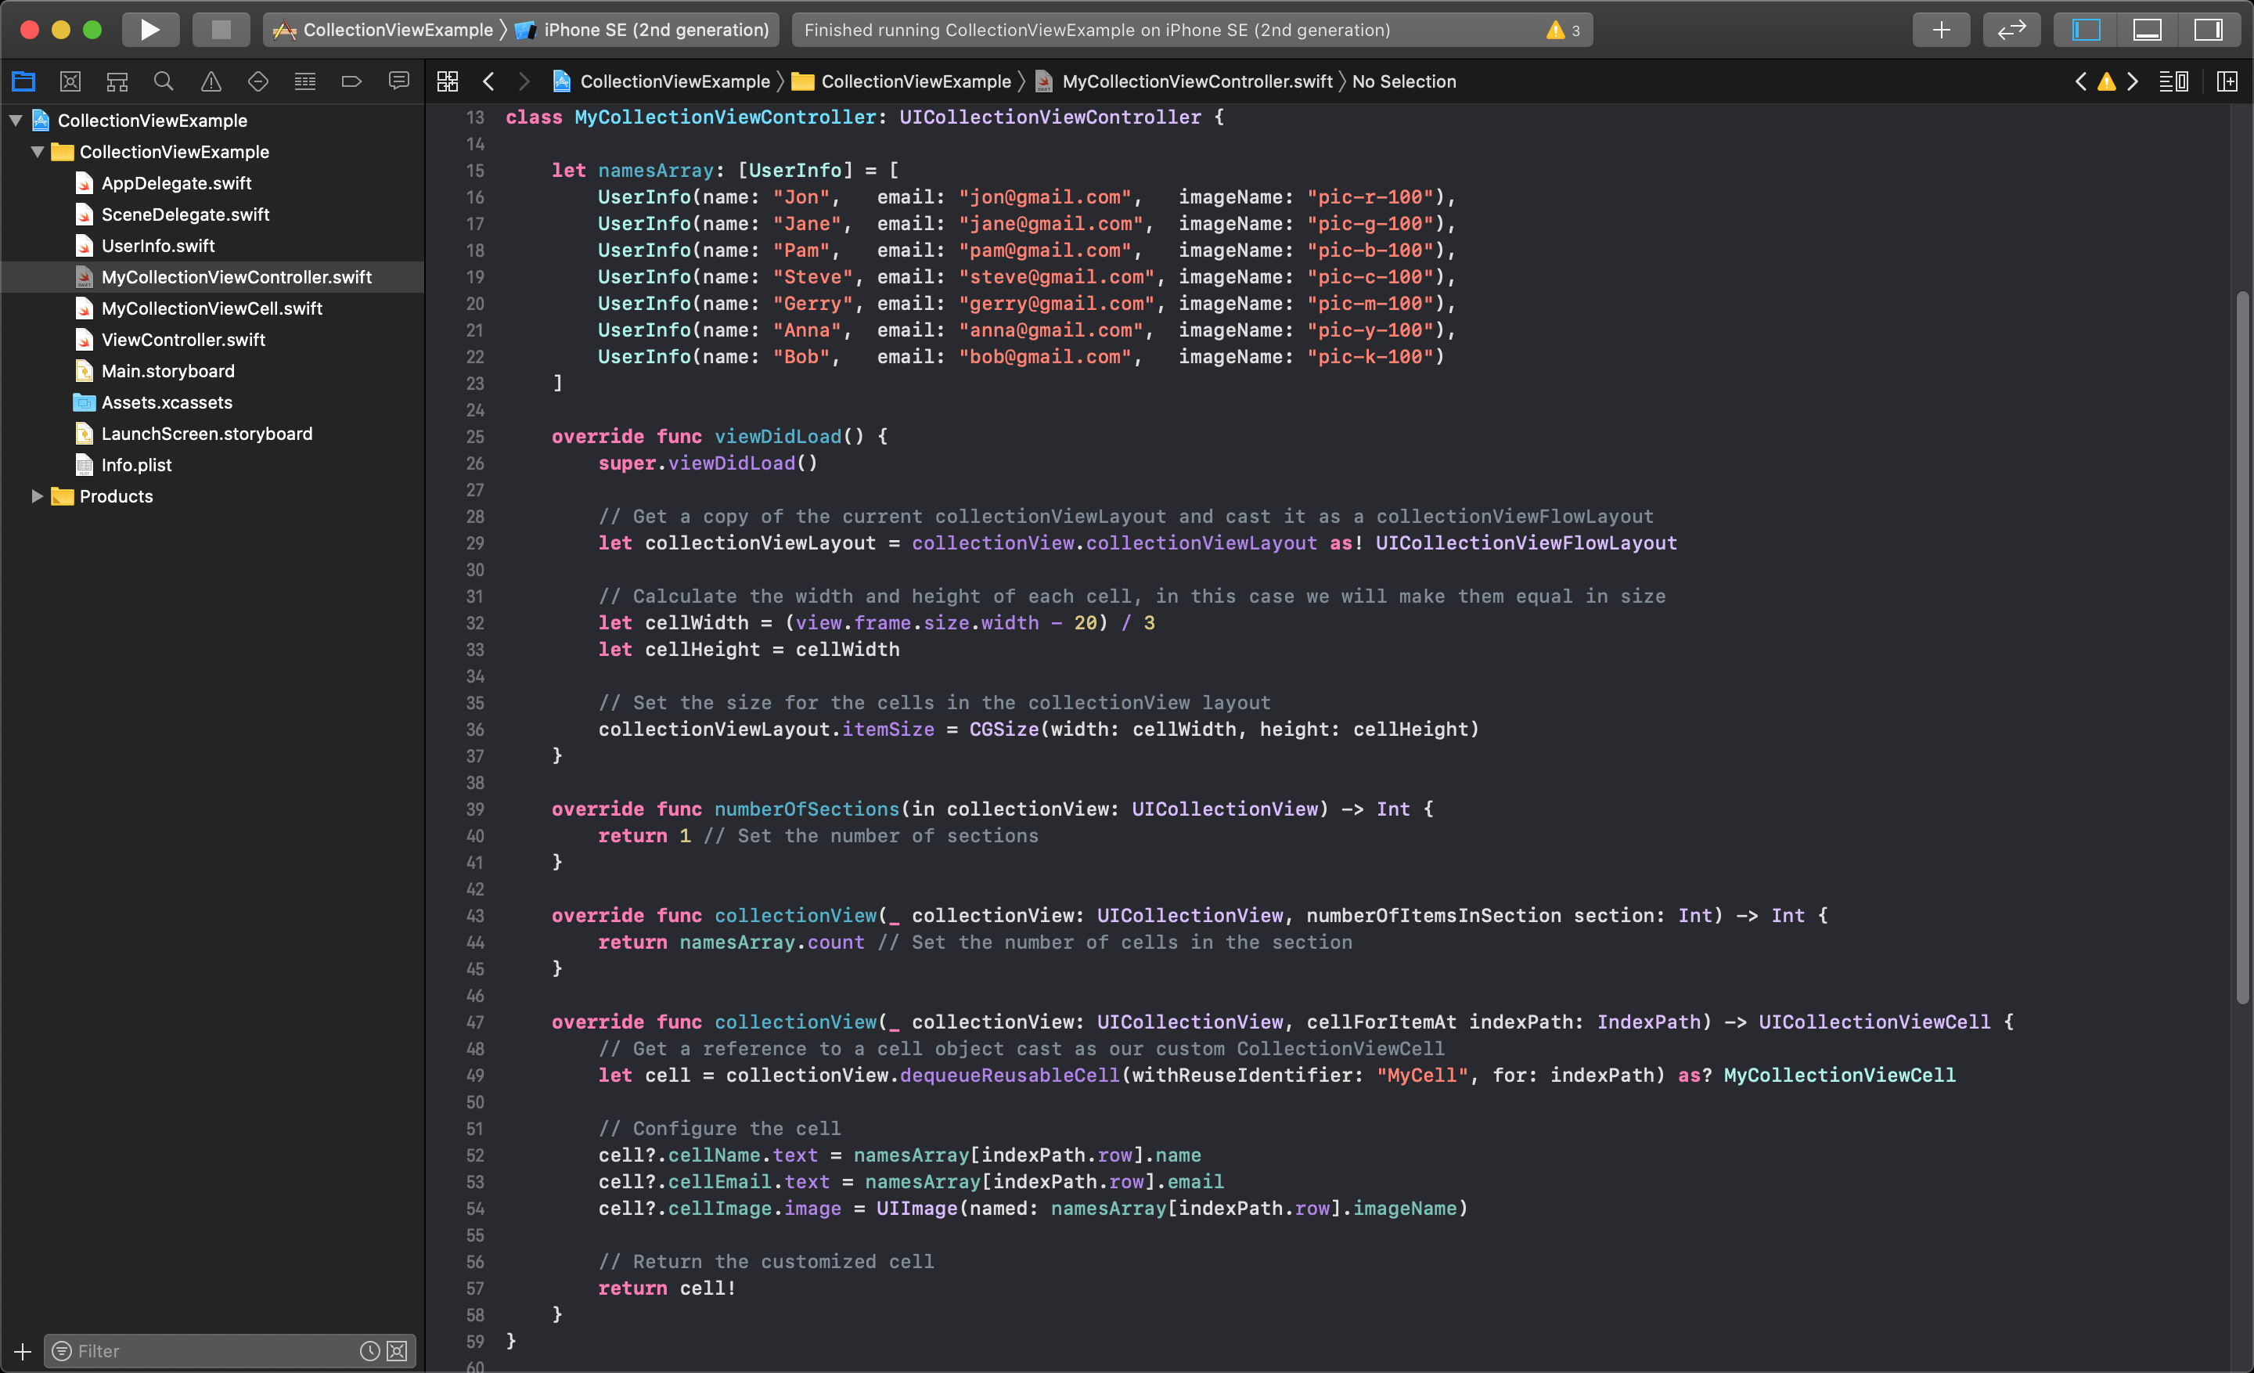Screen dimensions: 2254x1373
Task: Open LaunchScreen.storyboard
Action: click(212, 434)
